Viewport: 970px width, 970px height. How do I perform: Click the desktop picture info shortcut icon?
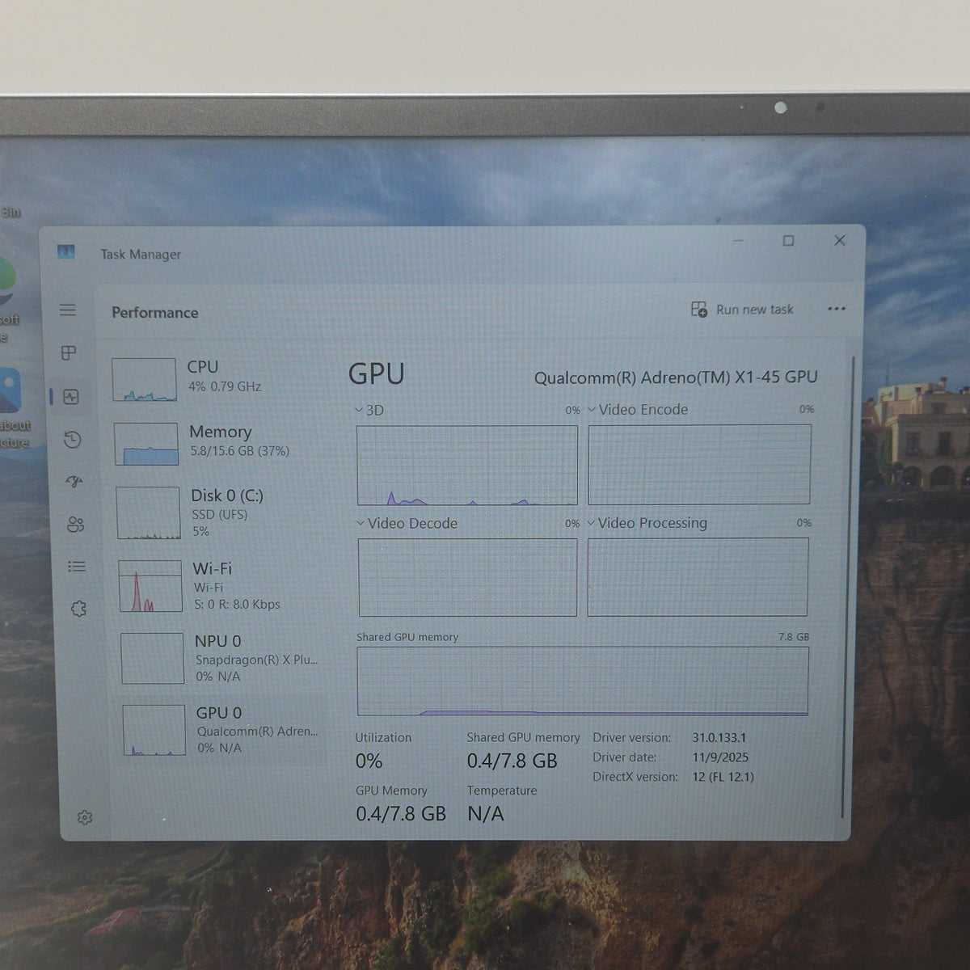click(8, 390)
